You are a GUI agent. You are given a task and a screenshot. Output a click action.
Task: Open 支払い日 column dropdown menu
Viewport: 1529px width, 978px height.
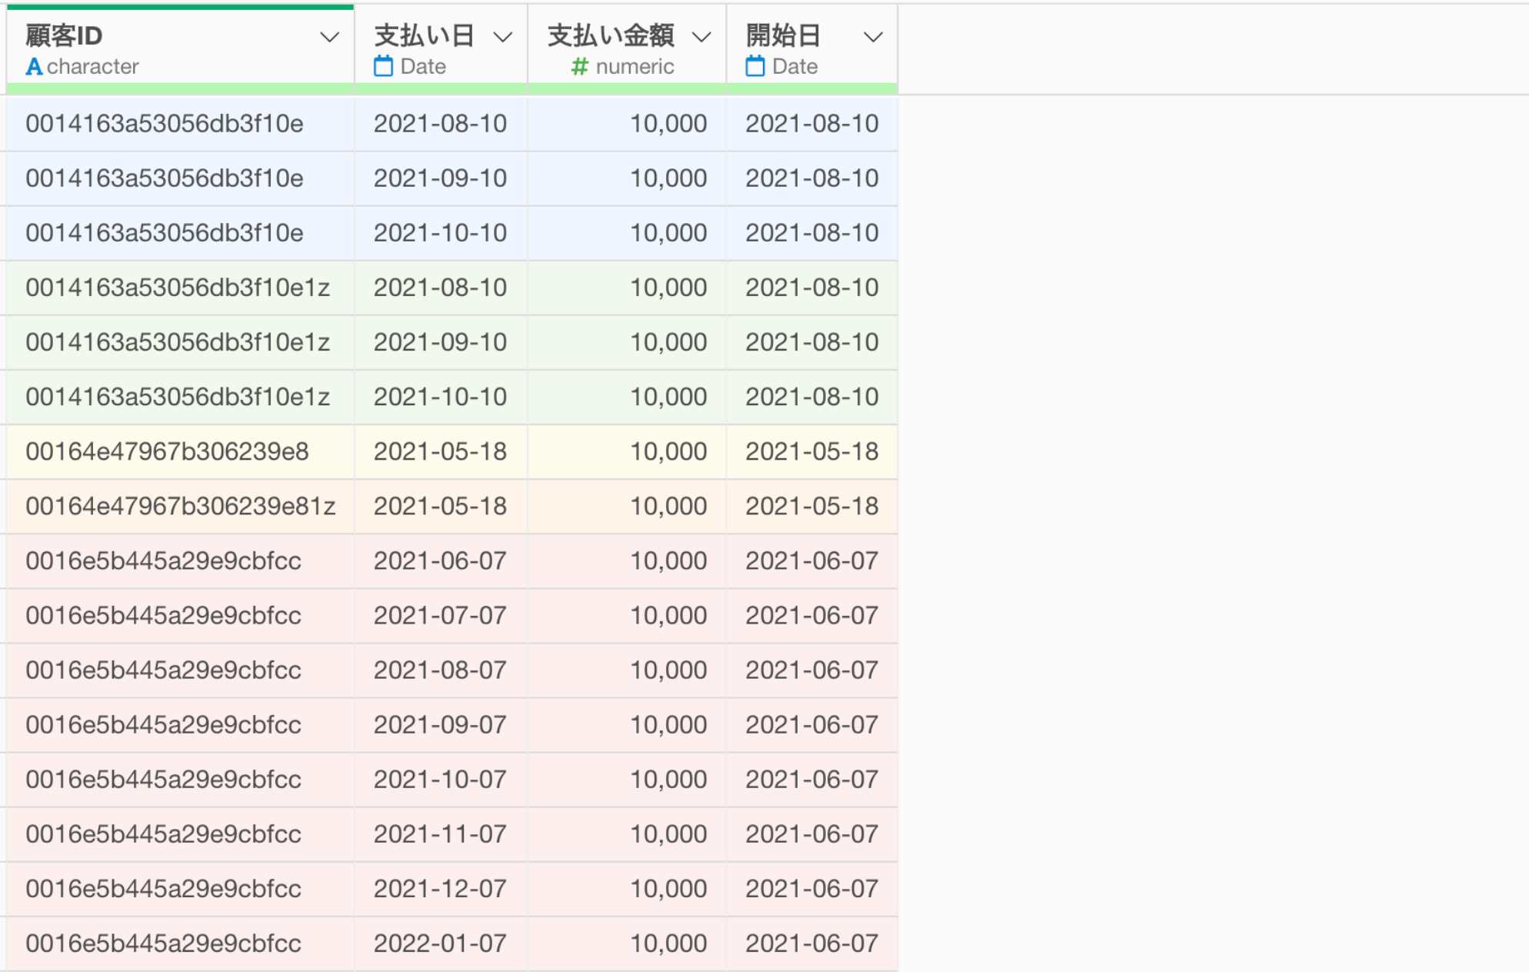pyautogui.click(x=502, y=37)
